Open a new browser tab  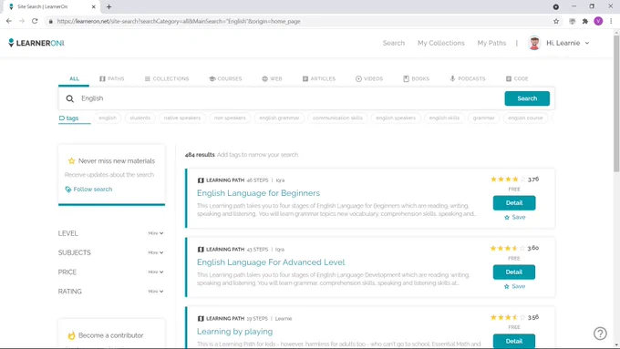pos(108,6)
